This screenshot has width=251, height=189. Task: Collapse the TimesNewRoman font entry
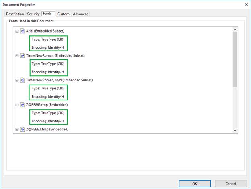(16, 55)
